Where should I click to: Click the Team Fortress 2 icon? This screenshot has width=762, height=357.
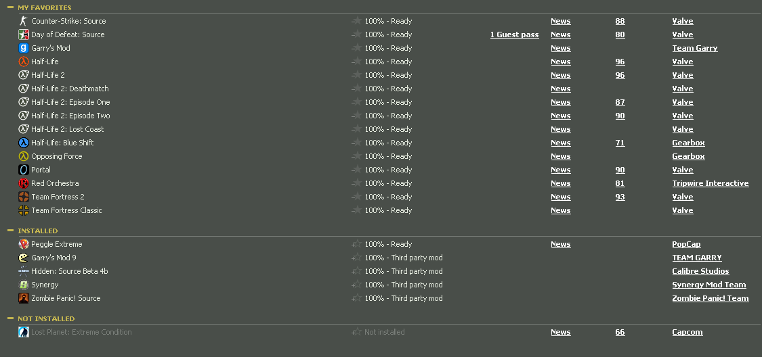pos(23,197)
